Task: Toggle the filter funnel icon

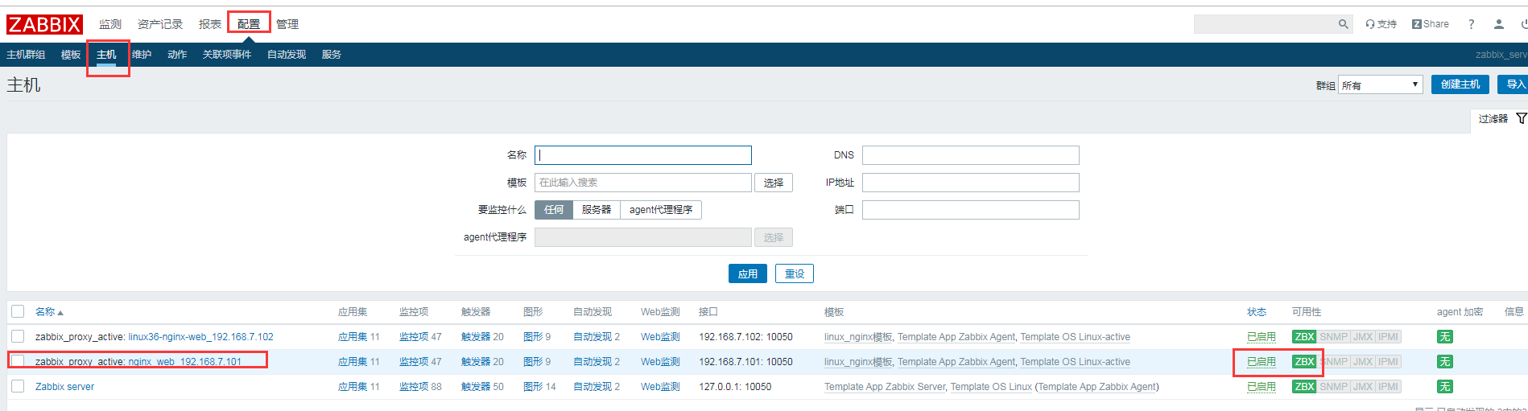Action: coord(1521,118)
